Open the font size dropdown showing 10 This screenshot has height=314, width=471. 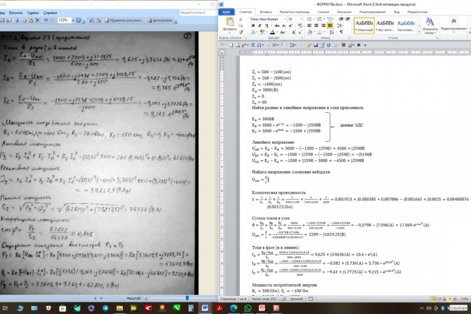[x=301, y=19]
